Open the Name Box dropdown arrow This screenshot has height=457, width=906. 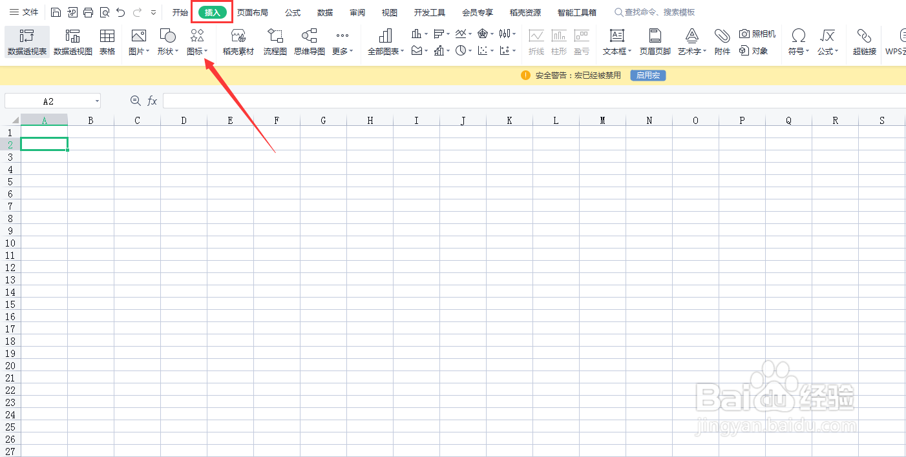(x=97, y=101)
